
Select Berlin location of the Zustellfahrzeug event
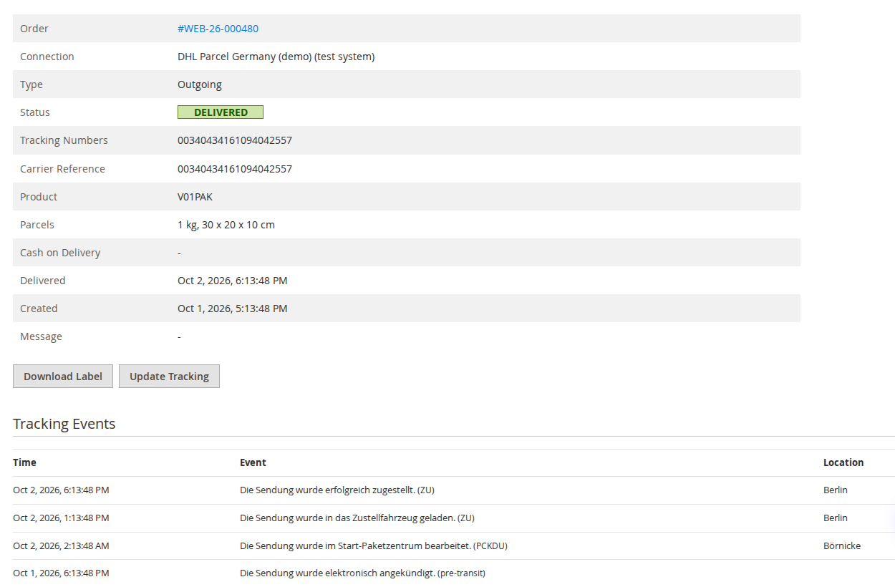click(836, 518)
